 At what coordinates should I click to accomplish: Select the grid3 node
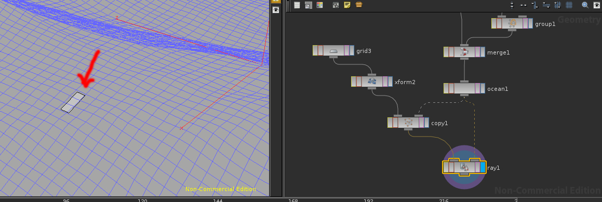coord(333,50)
